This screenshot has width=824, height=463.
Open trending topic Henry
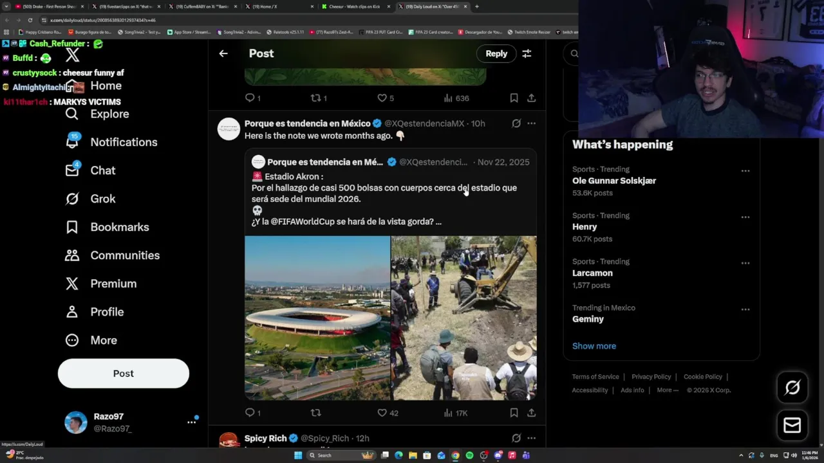coord(585,227)
